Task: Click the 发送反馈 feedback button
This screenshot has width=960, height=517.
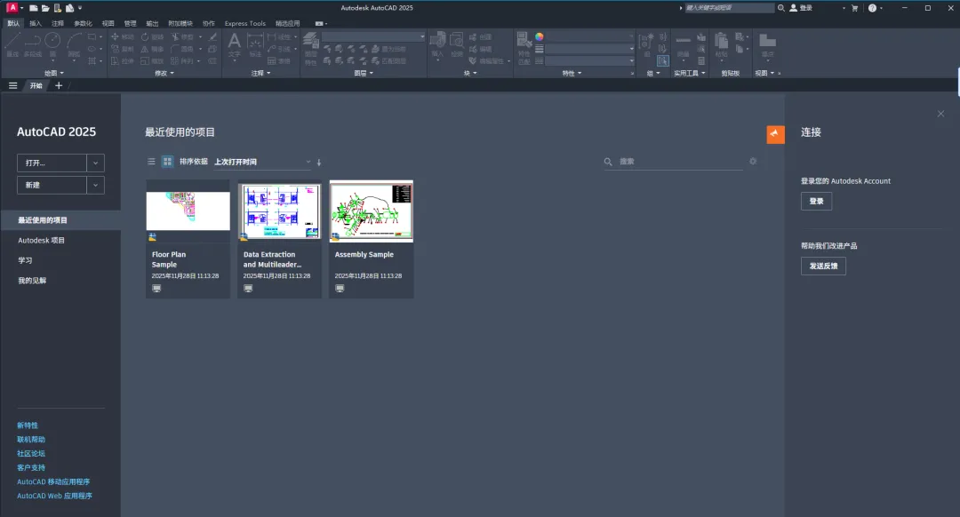Action: 823,266
